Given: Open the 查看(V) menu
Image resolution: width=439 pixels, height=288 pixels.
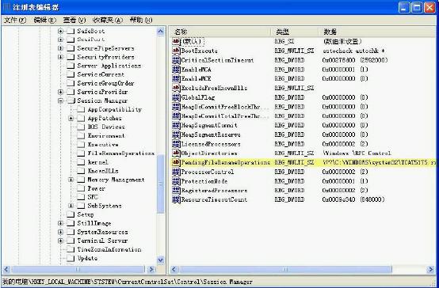Looking at the screenshot, I should (74, 20).
